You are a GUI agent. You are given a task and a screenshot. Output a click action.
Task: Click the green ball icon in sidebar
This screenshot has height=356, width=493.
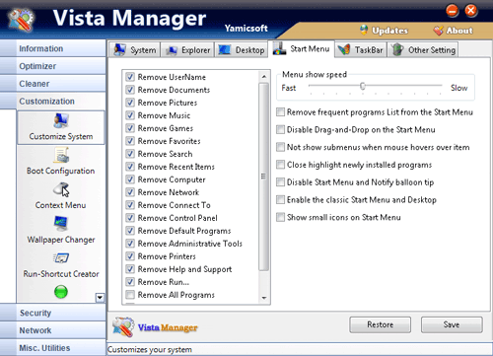click(61, 292)
